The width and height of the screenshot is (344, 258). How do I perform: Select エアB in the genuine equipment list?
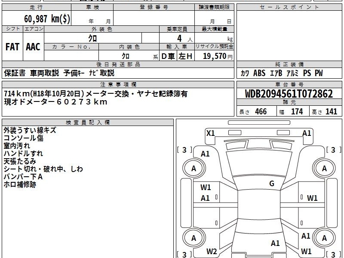pyautogui.click(x=276, y=73)
